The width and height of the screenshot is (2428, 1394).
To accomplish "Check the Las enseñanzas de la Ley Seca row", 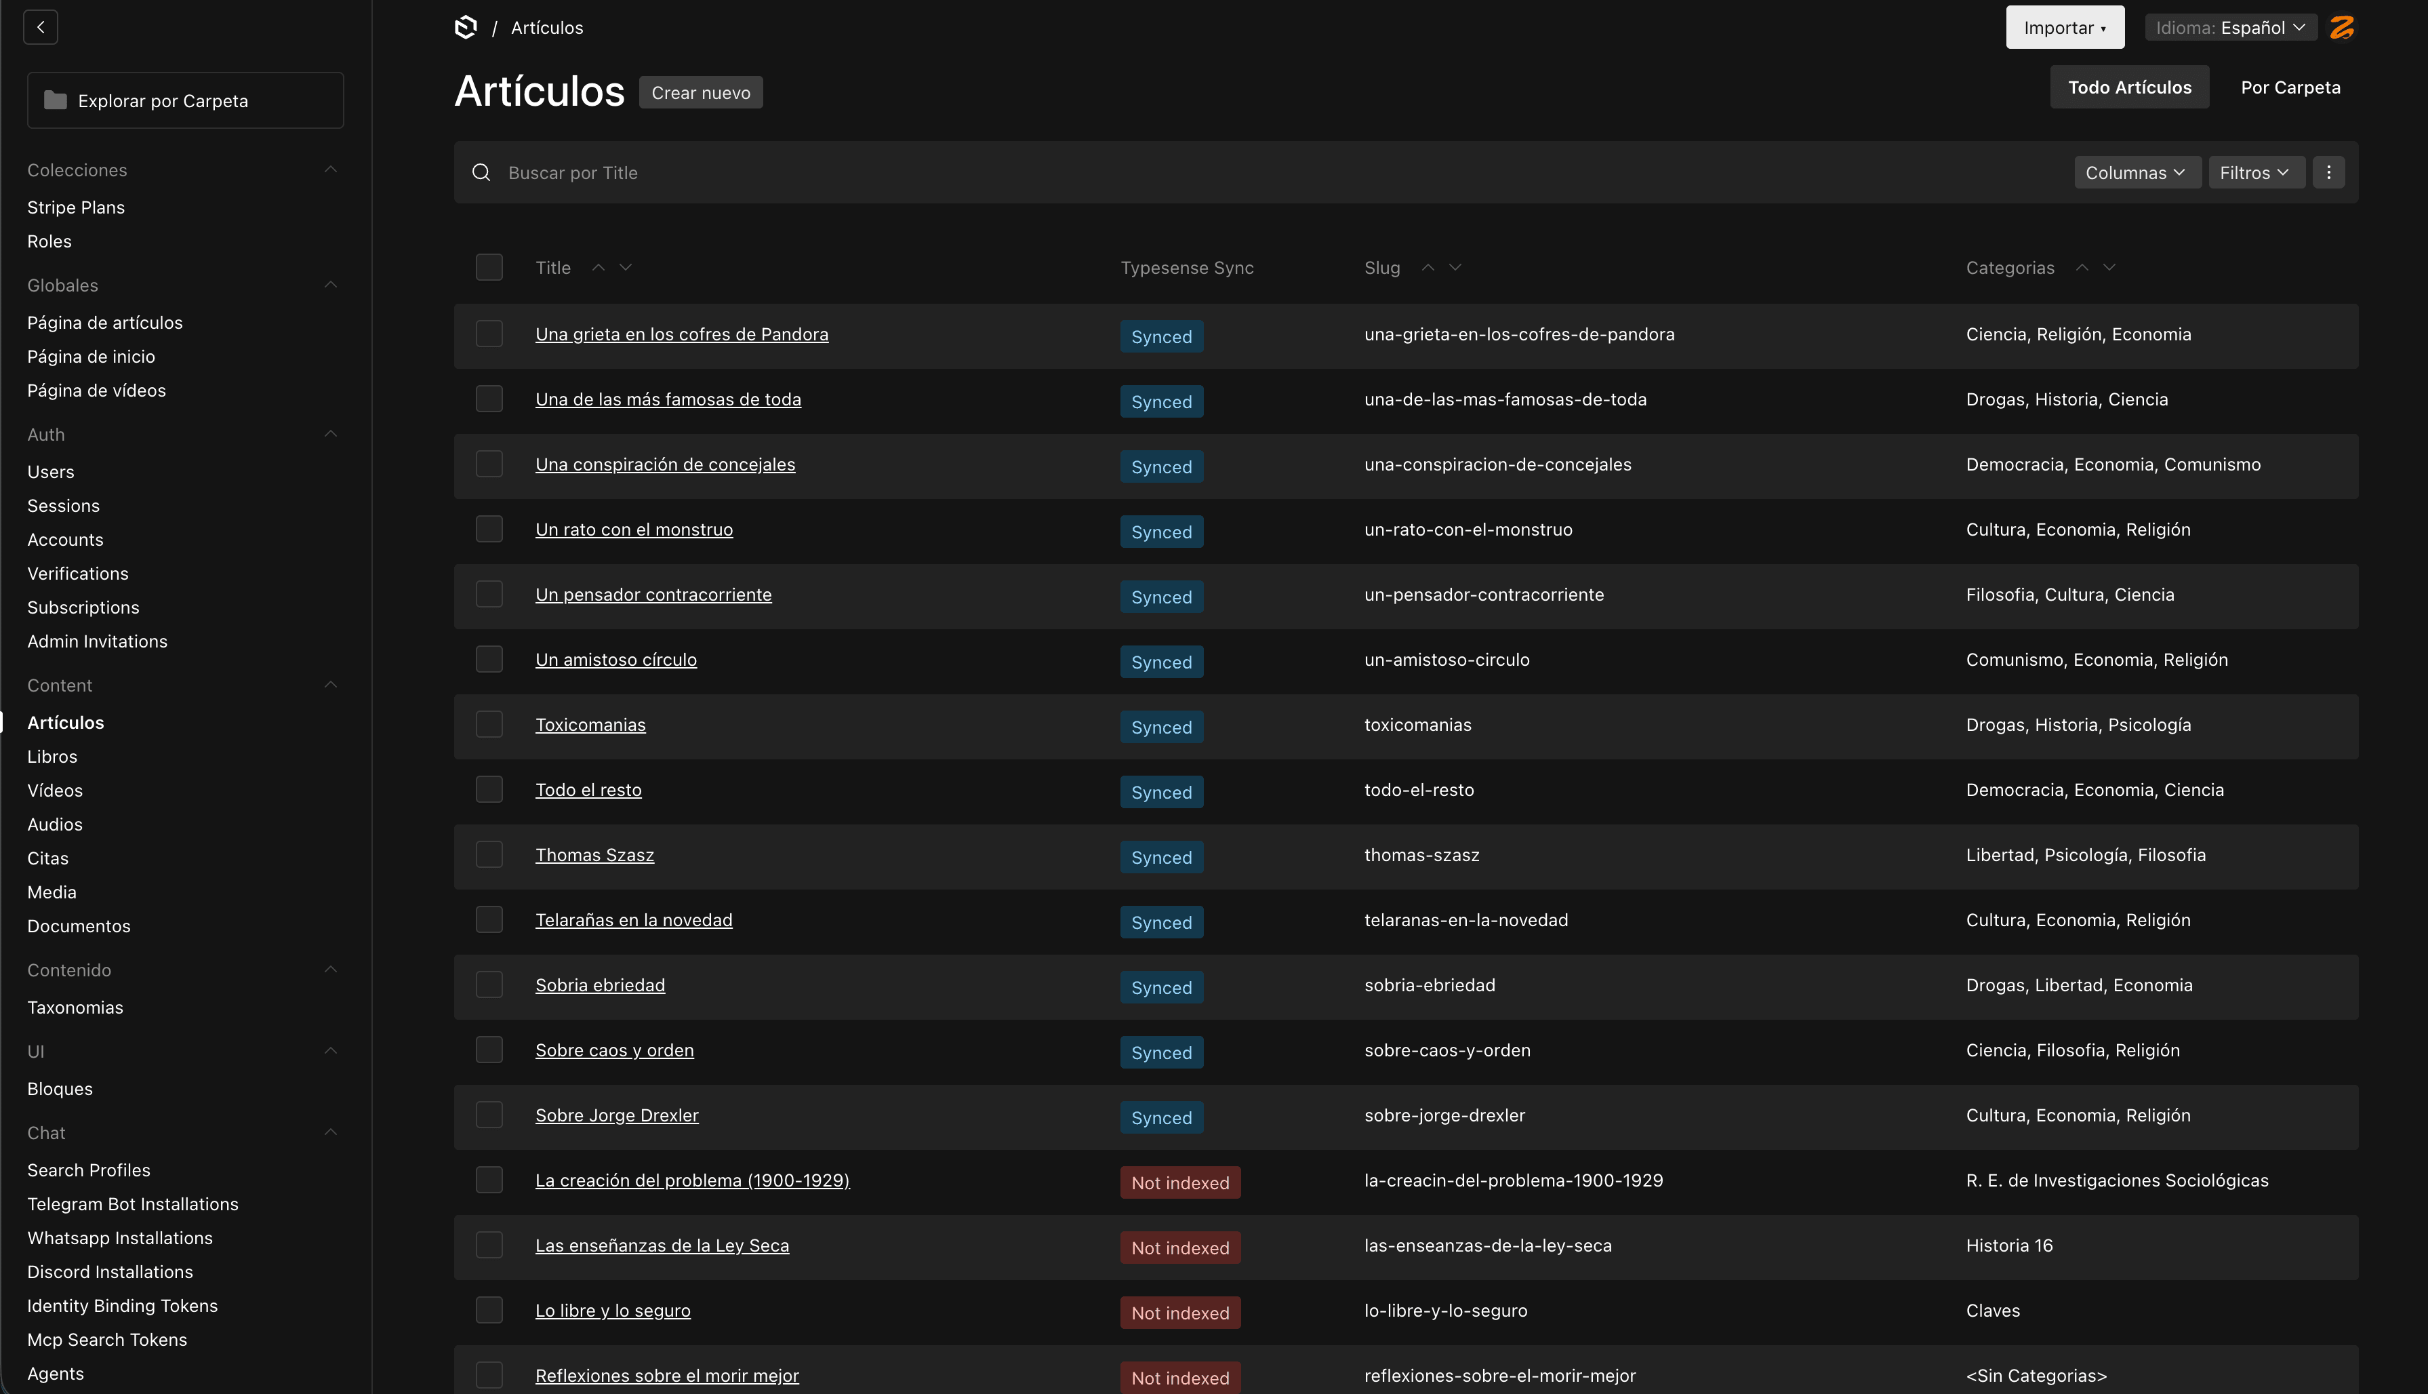I will tap(489, 1246).
